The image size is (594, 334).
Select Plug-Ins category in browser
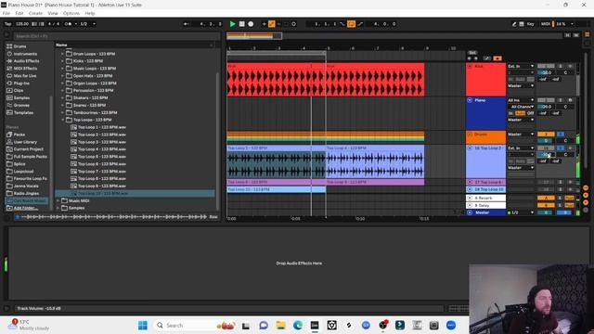(21, 83)
